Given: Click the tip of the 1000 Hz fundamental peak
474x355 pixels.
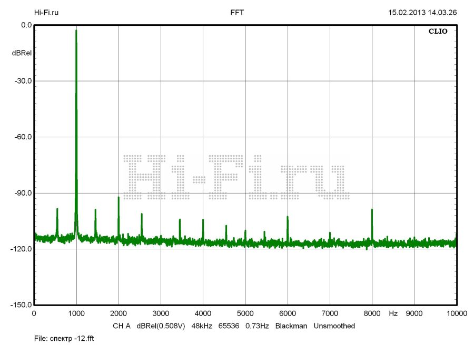Looking at the screenshot, I should 76,31.
